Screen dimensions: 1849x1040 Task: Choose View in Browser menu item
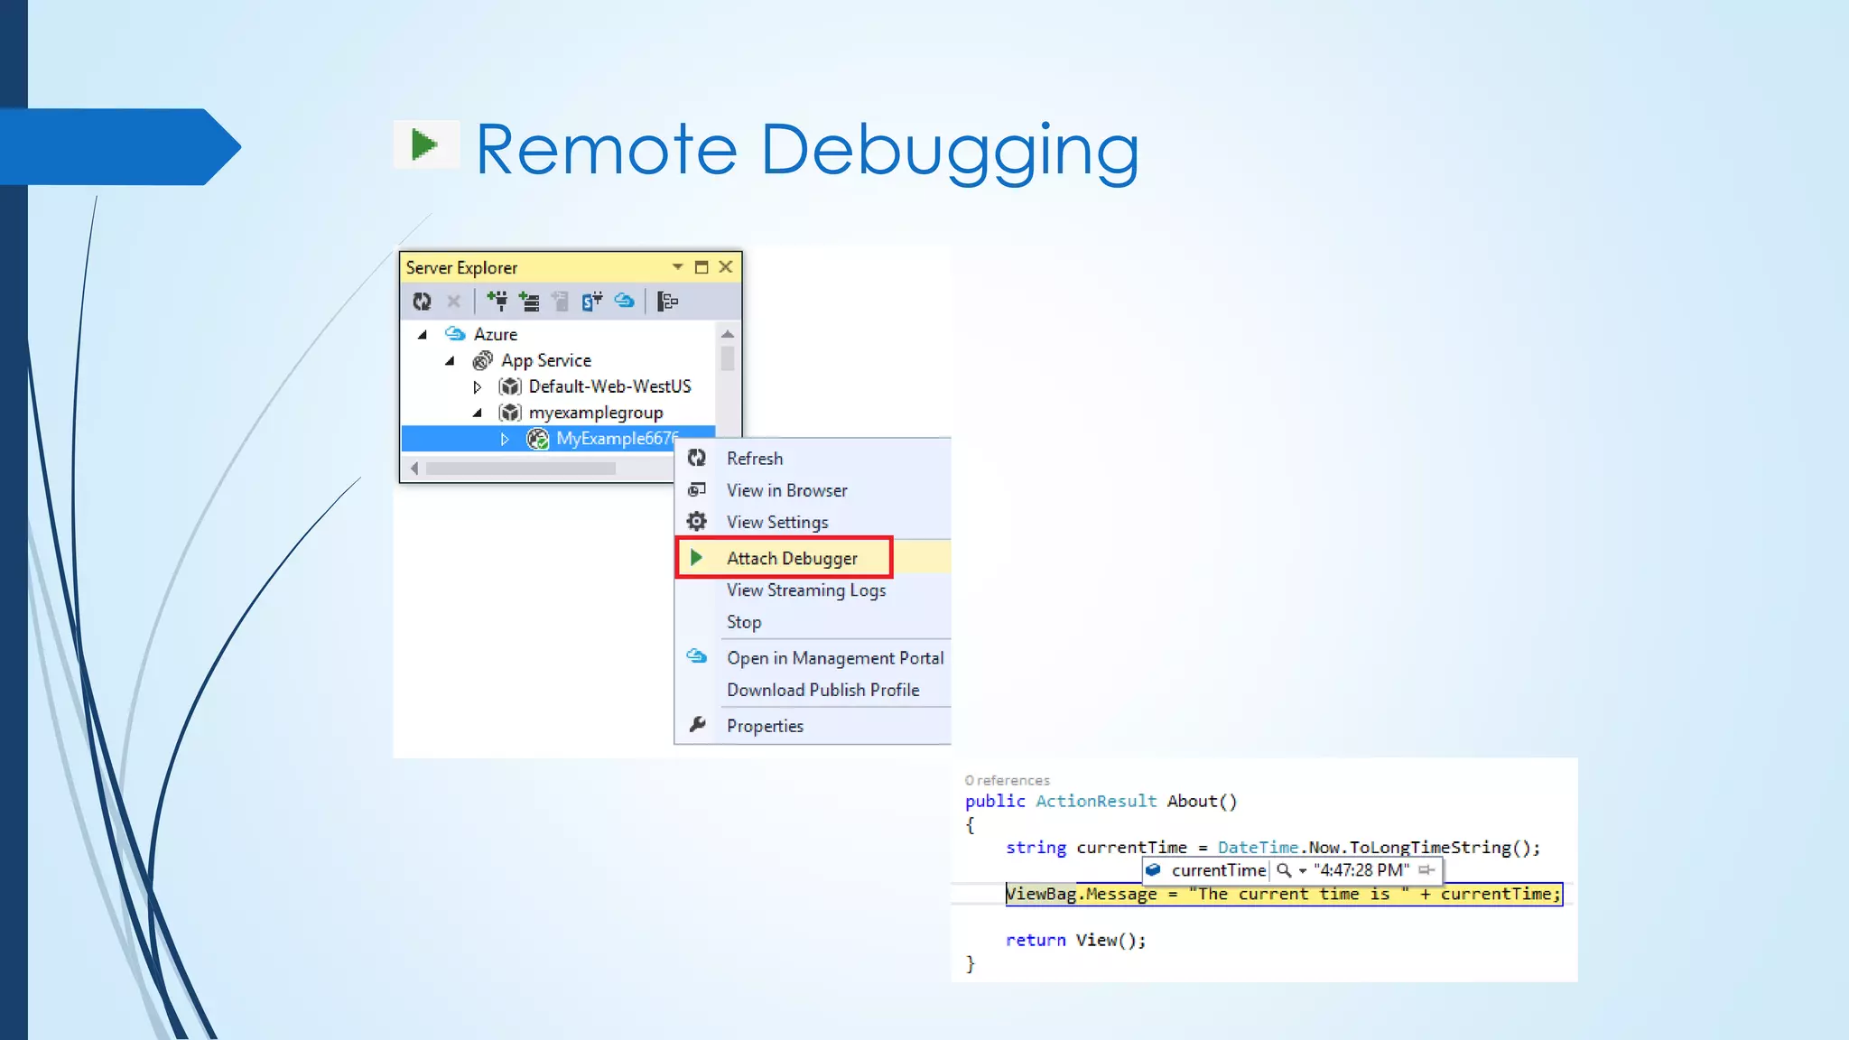[813, 490]
